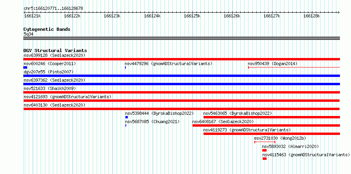Open nsv5893032 (Almarri2020) label

(290, 146)
